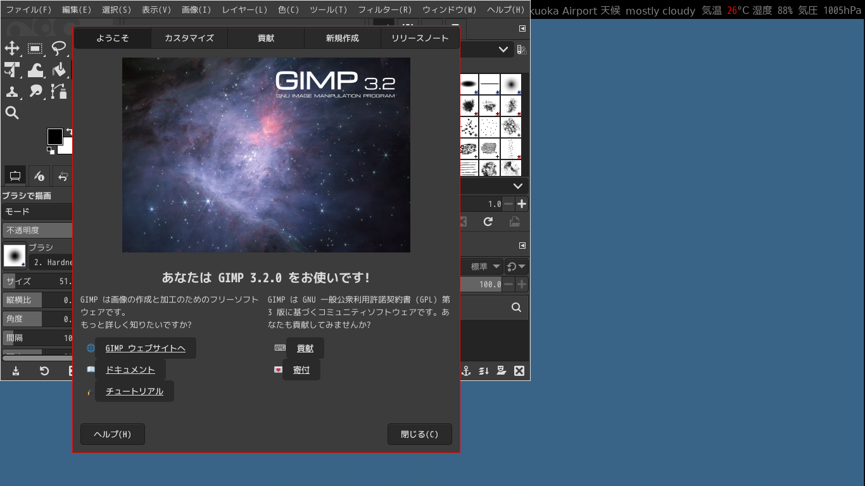Viewport: 865px width, 486px height.
Task: Select the Paths tool
Action: click(59, 91)
